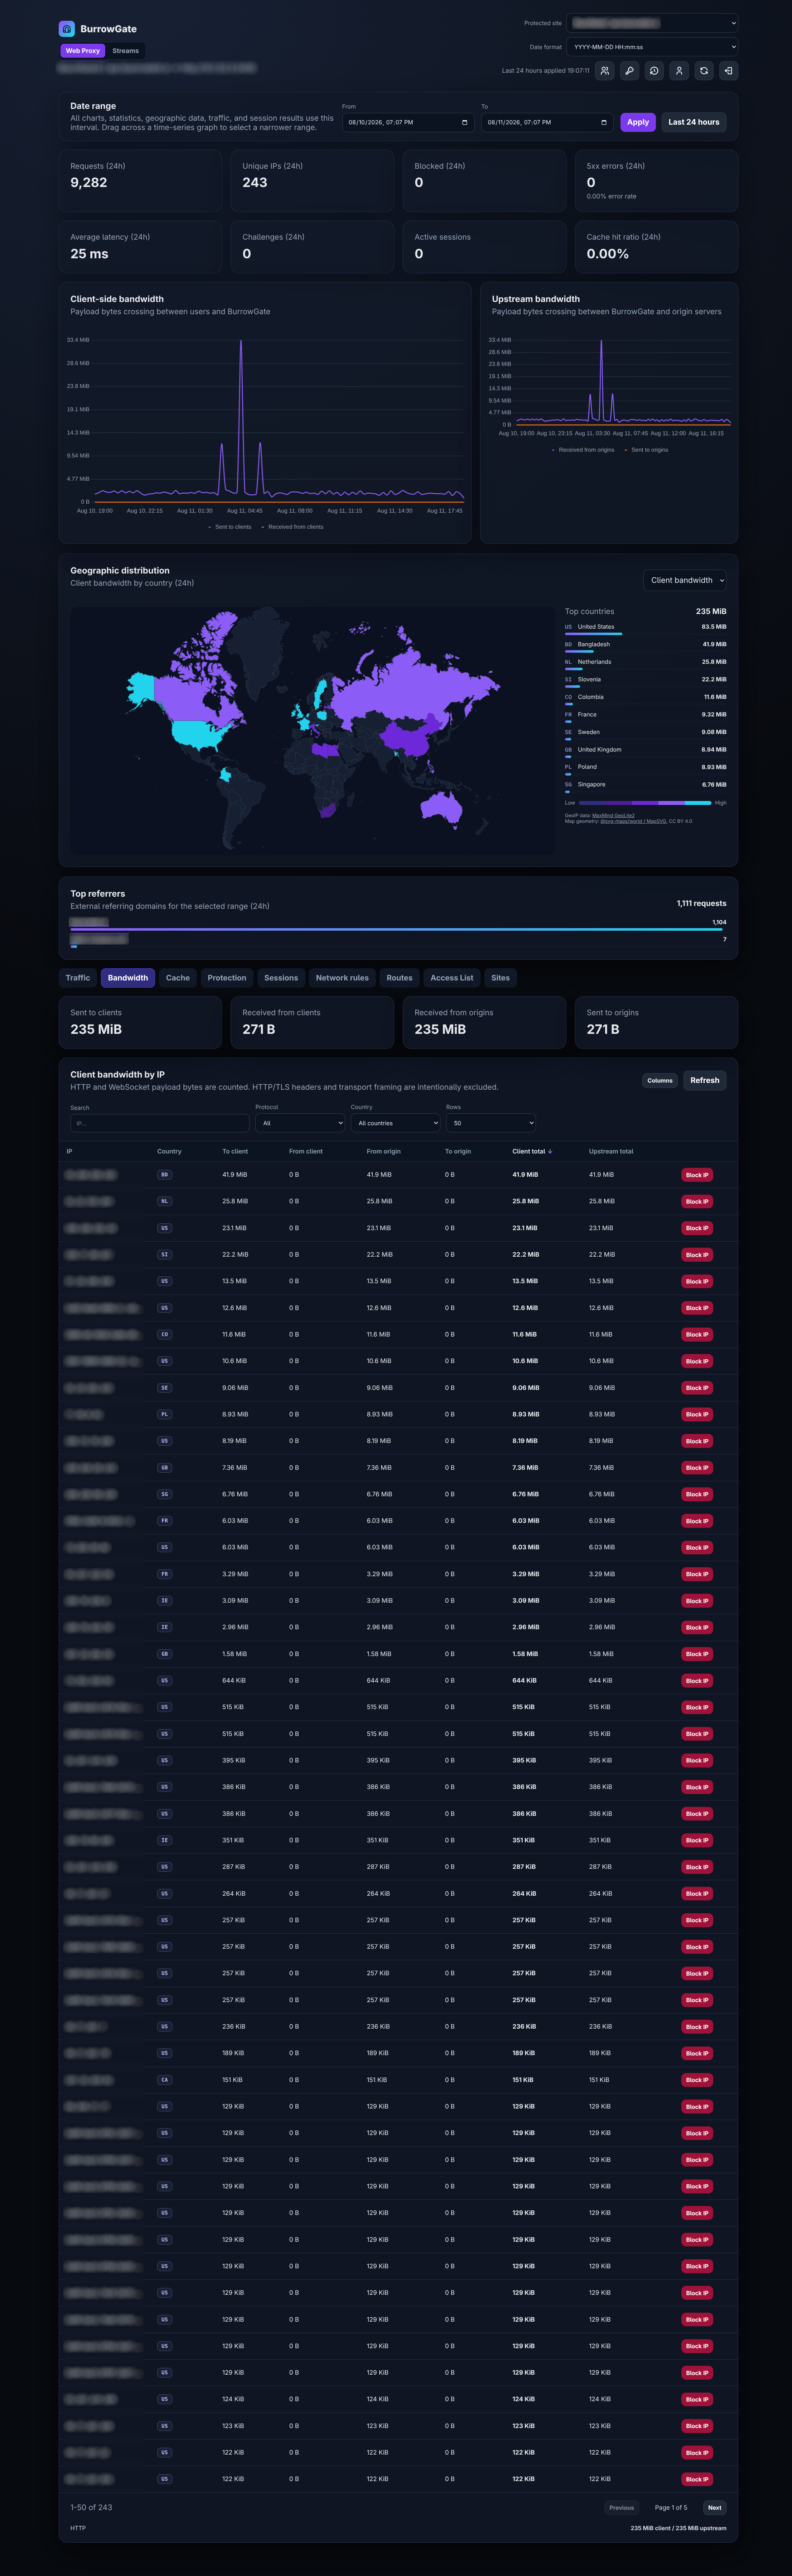This screenshot has width=792, height=2576.
Task: Sort by the Upstream total column header
Action: pos(611,1151)
